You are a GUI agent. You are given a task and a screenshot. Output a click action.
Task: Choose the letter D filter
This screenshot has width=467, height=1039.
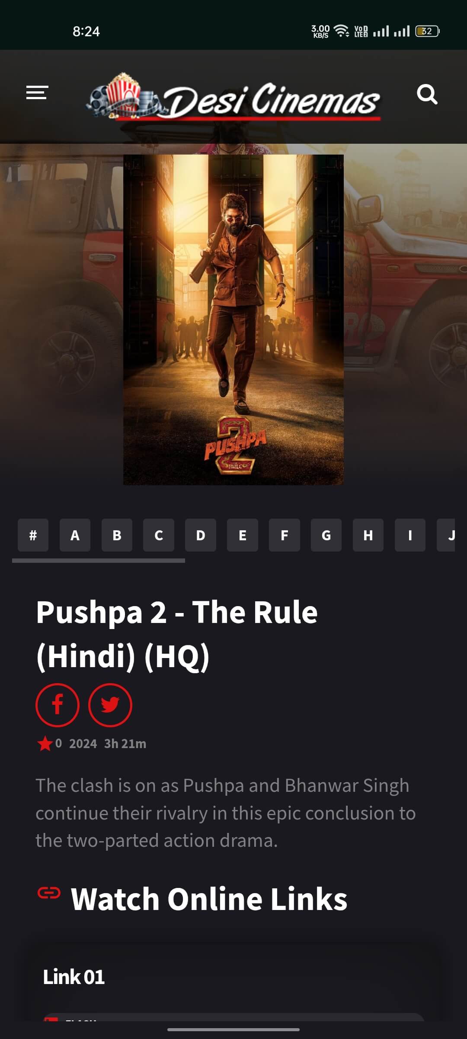click(201, 535)
